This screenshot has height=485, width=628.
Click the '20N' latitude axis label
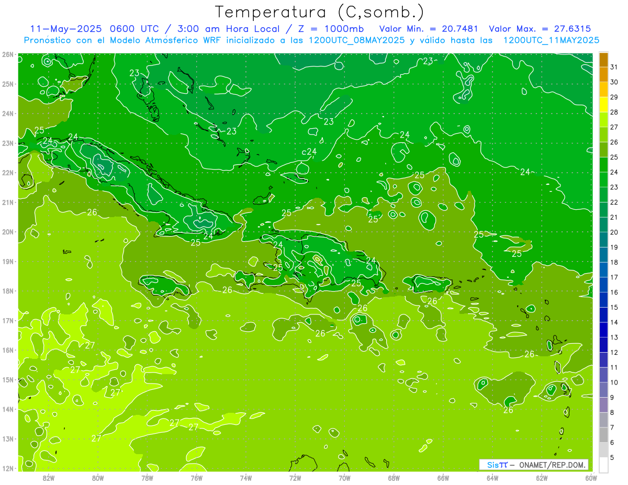[x=8, y=232]
